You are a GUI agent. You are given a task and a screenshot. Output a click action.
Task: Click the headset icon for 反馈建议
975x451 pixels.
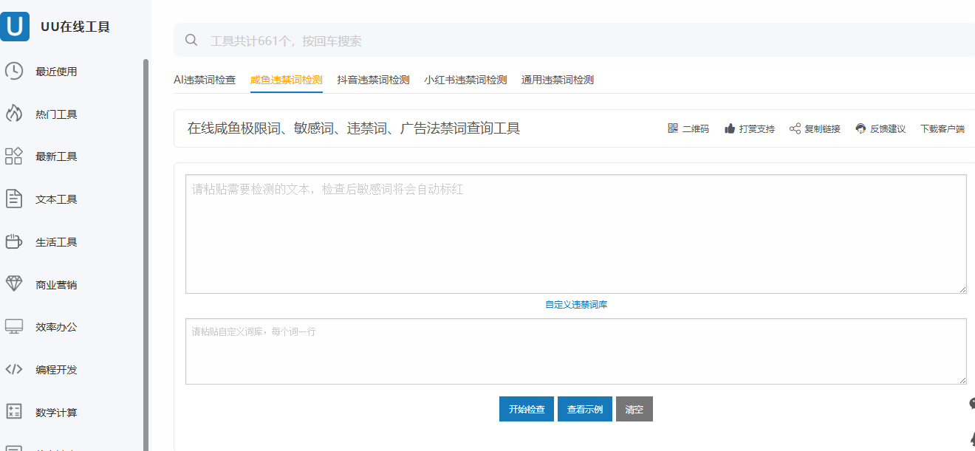[861, 128]
